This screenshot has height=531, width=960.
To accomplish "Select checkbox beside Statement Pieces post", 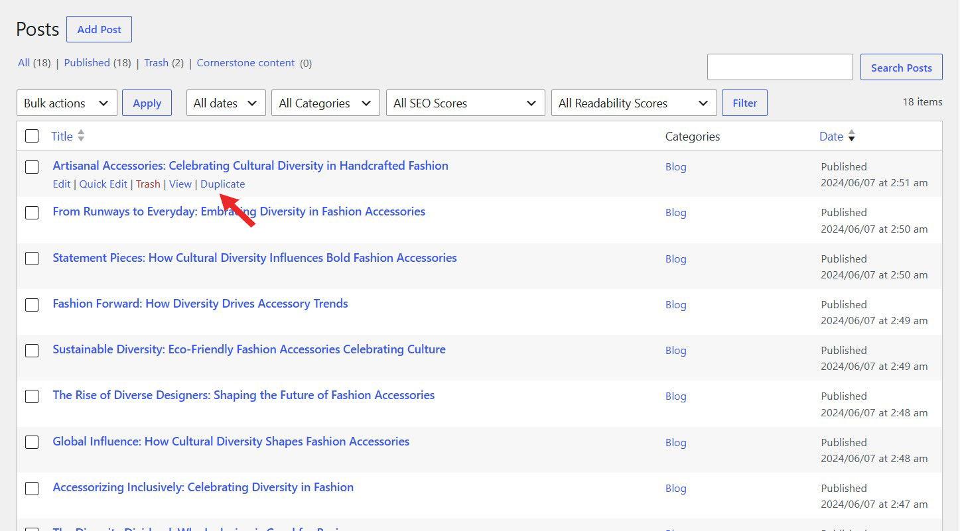I will [x=32, y=259].
